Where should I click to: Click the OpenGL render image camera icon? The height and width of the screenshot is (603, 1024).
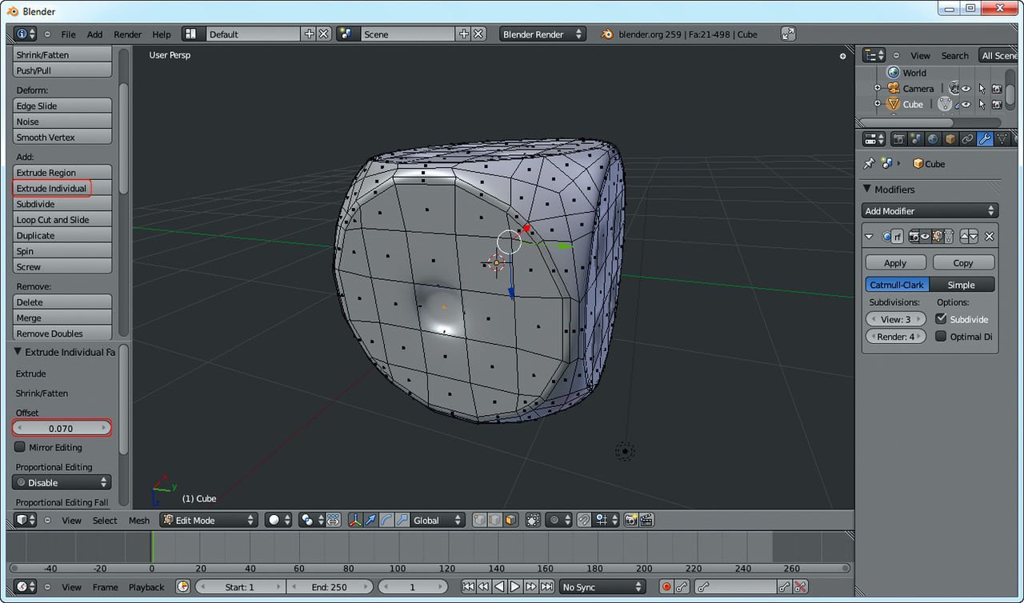tap(630, 520)
